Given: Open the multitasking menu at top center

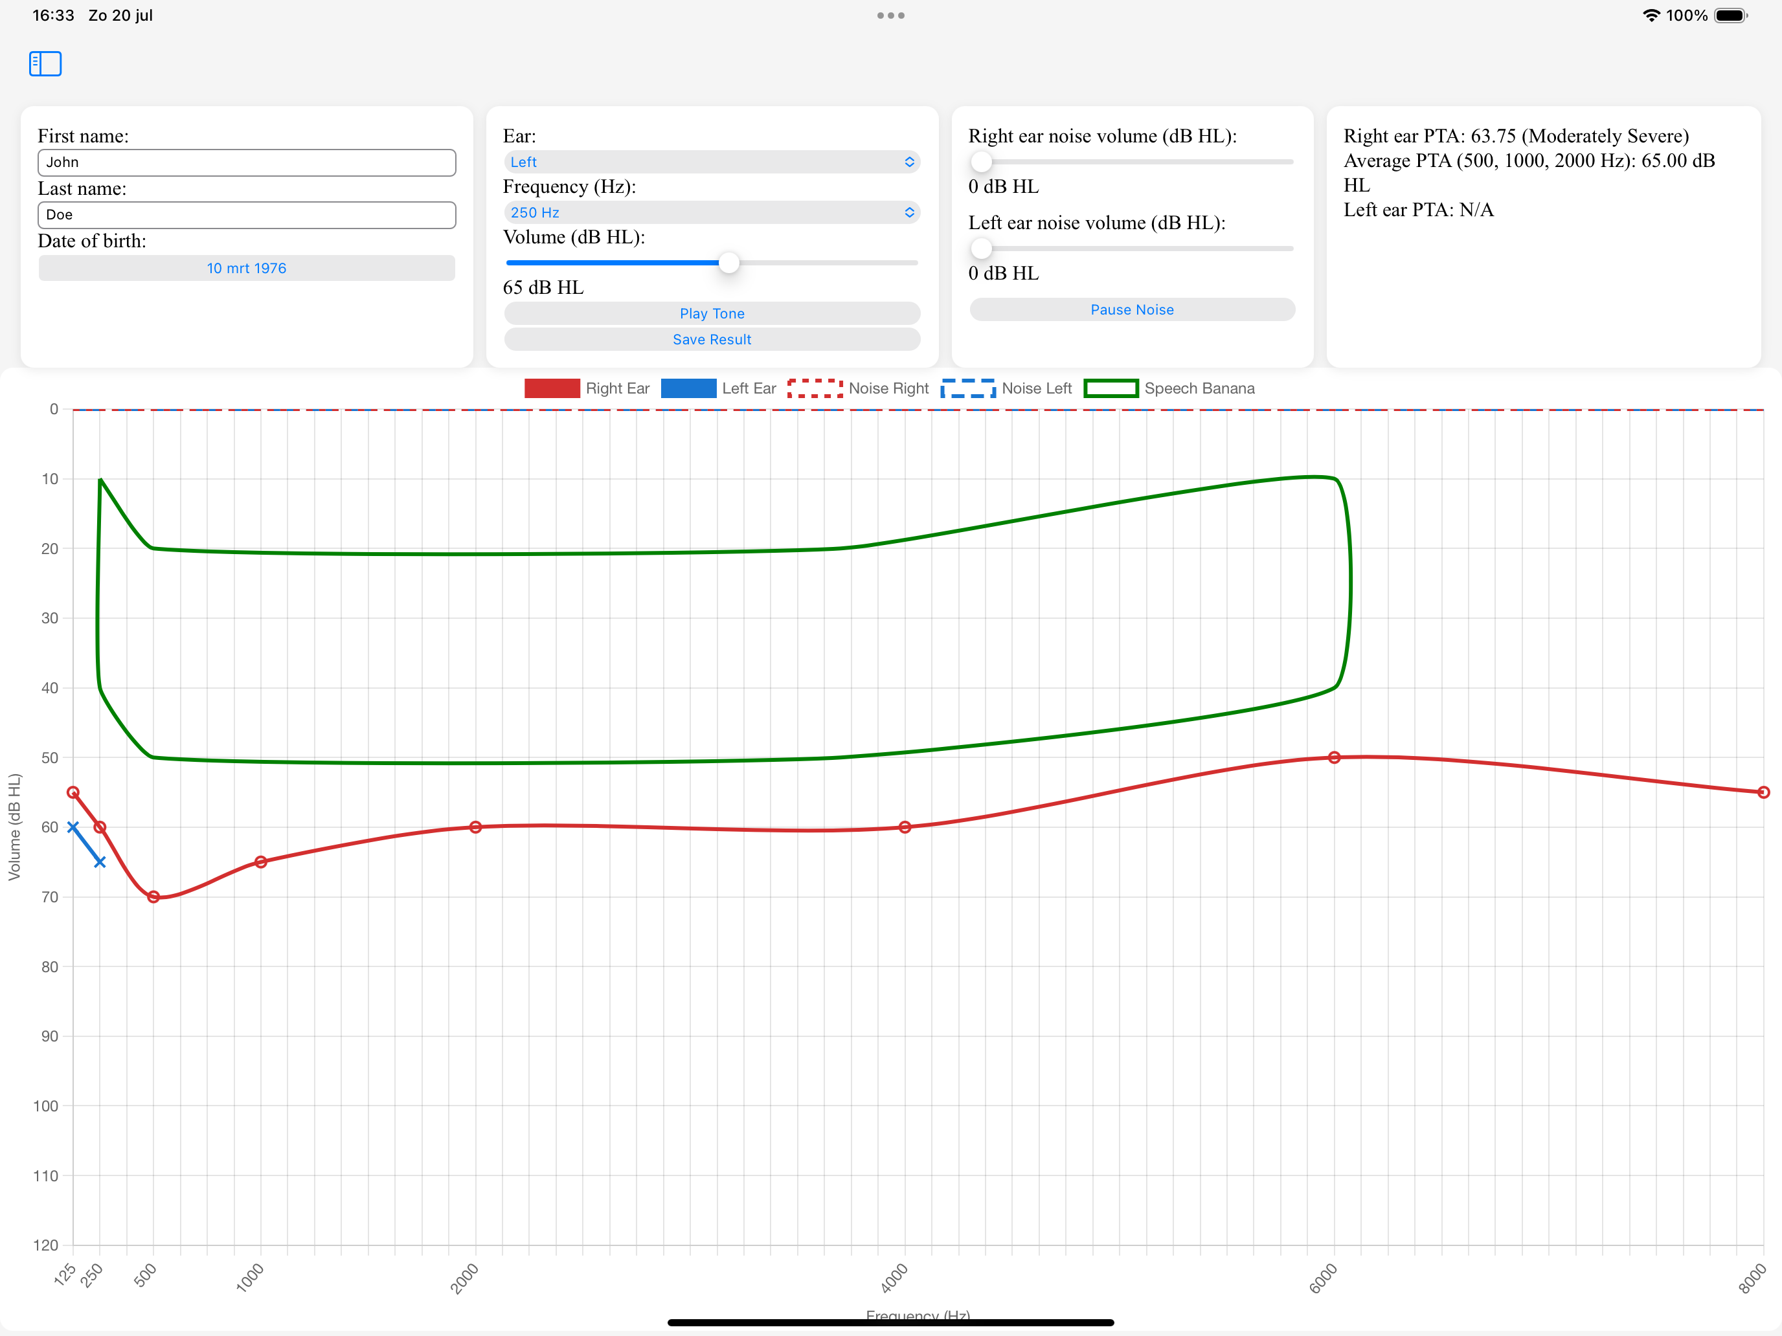Looking at the screenshot, I should point(890,14).
